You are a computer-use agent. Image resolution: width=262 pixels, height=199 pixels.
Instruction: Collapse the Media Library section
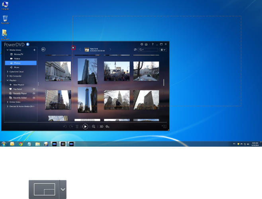(8, 50)
